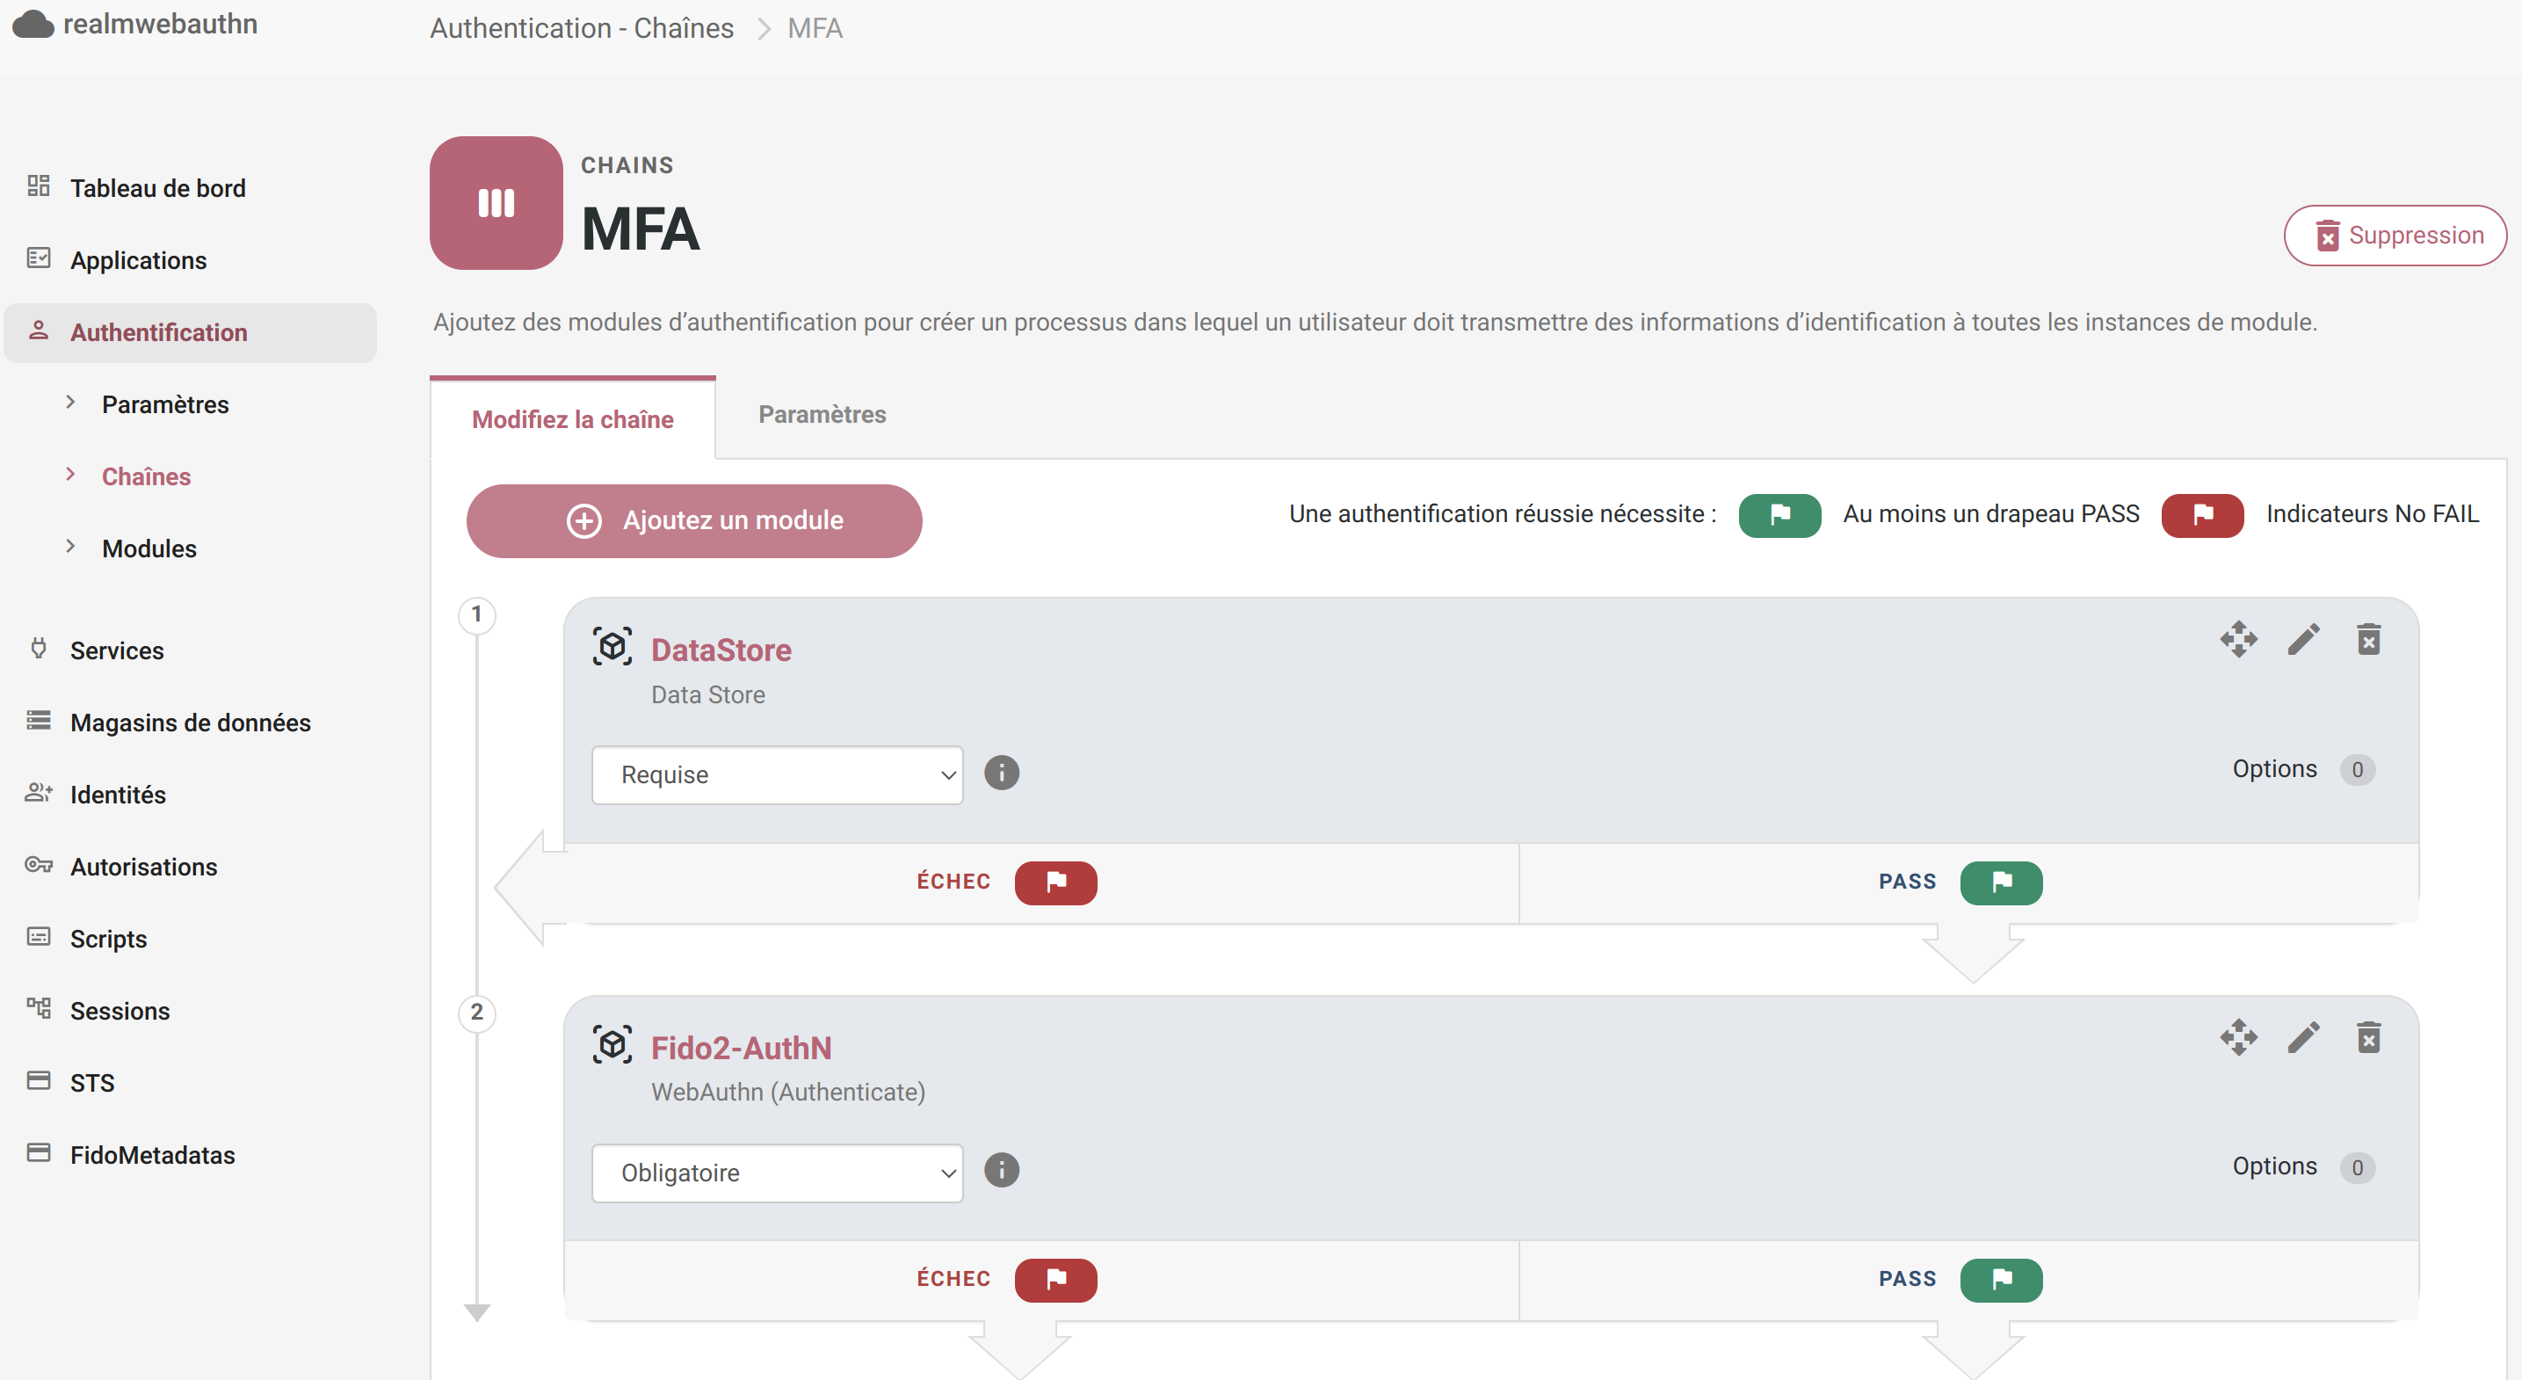Open the Obligatoire criteria dropdown

pos(778,1173)
